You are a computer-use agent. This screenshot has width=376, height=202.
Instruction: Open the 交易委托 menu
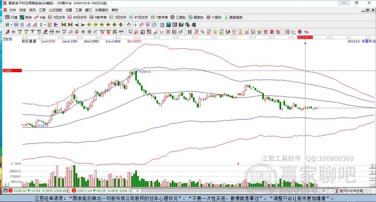(x=102, y=10)
